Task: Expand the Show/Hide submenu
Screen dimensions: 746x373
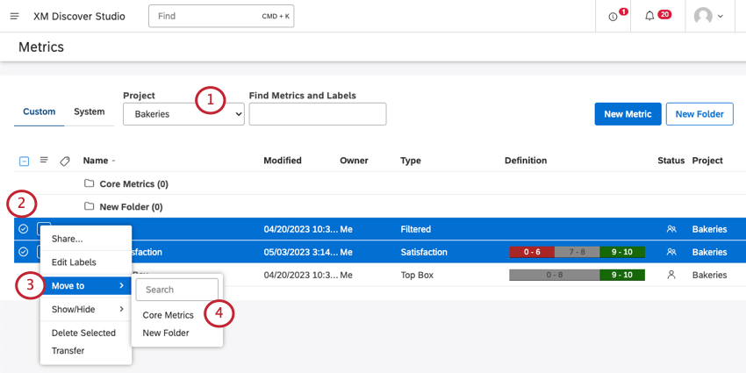Action: click(85, 309)
